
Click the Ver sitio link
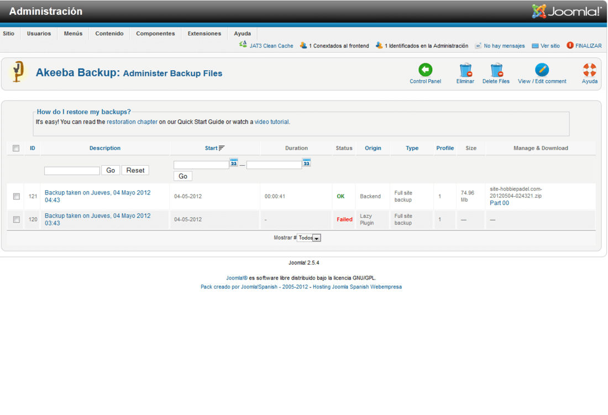(x=550, y=46)
